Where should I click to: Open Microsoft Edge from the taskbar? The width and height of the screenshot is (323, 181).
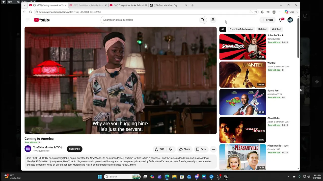tap(167, 177)
